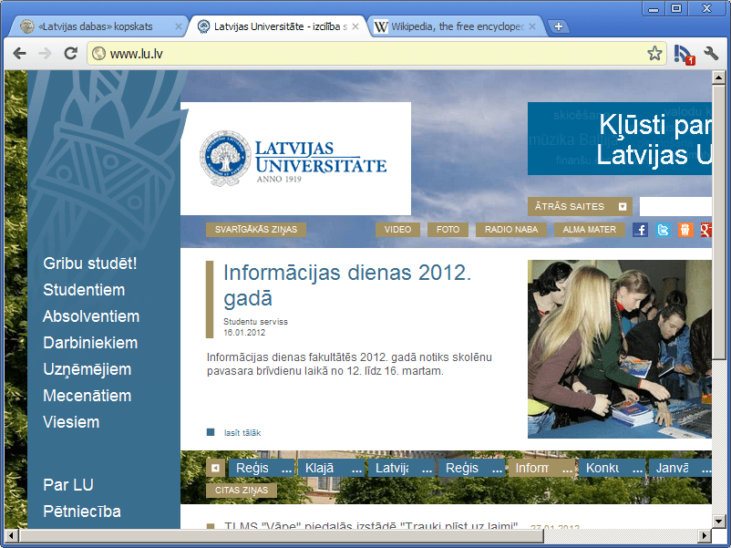Click the lasīt tālāk link
This screenshot has width=731, height=548.
tap(242, 433)
